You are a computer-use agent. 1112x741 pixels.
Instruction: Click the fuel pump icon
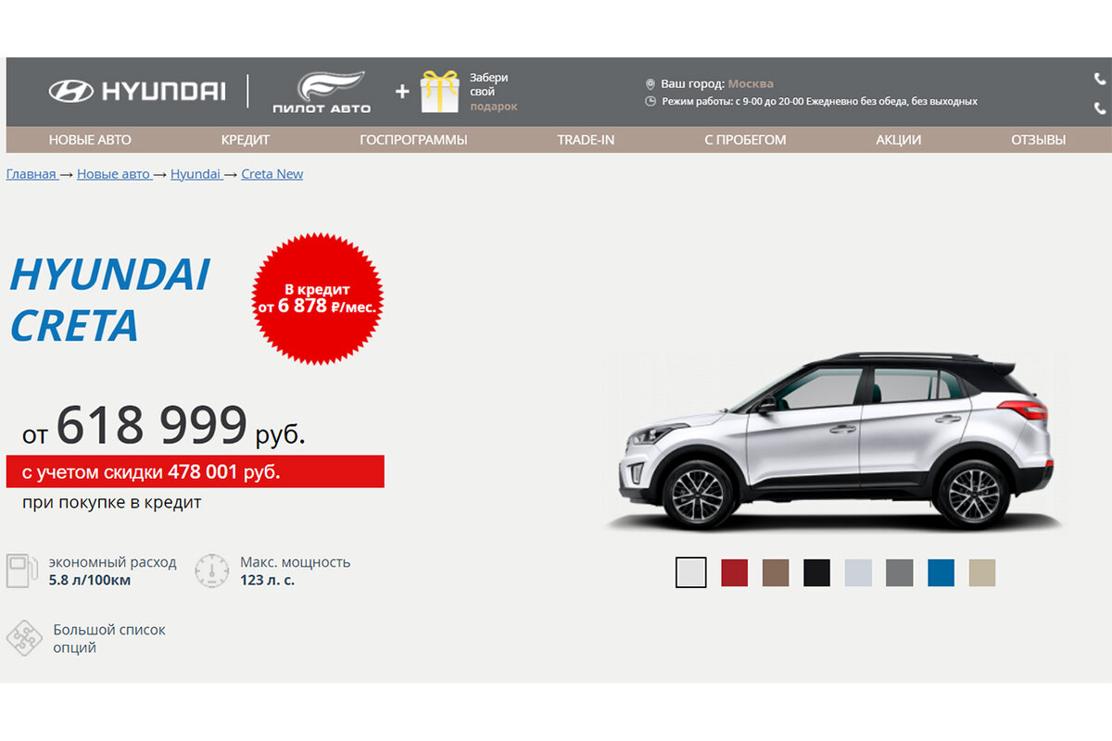pyautogui.click(x=22, y=570)
